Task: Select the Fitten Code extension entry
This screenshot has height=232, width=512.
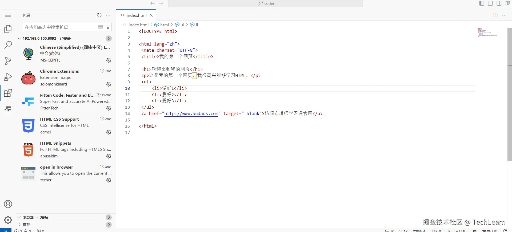Action: point(66,101)
